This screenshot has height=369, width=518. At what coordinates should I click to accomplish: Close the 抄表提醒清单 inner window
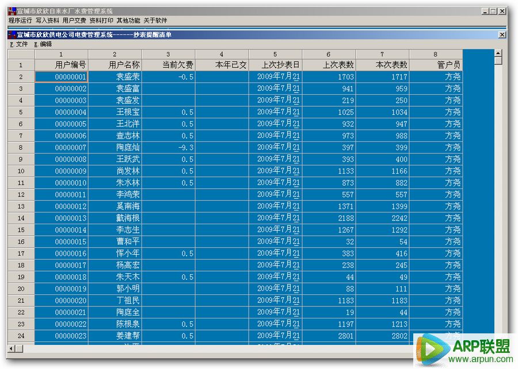click(x=502, y=35)
